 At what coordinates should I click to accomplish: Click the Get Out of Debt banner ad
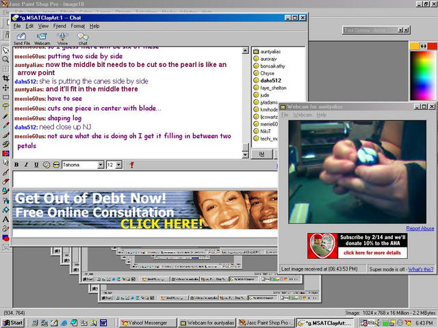point(145,210)
